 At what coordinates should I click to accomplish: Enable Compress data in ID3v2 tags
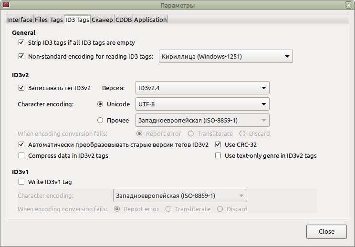(21, 155)
